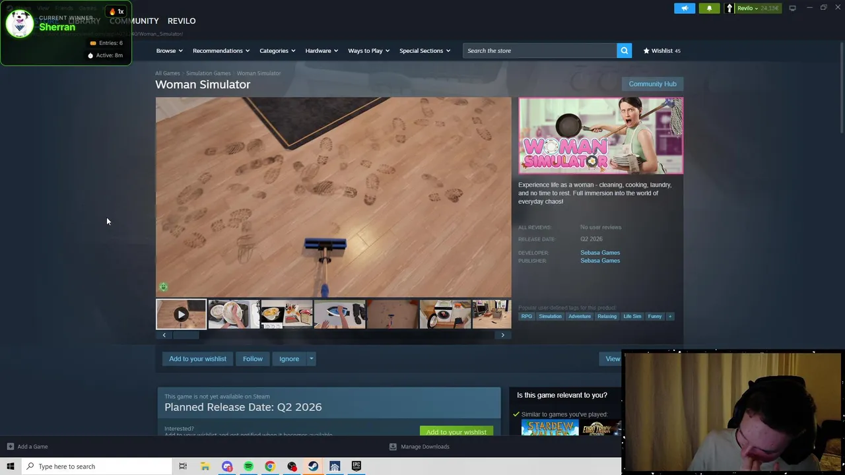Viewport: 845px width, 475px height.
Task: Click the Simulation Games breadcrumb
Action: tap(208, 73)
